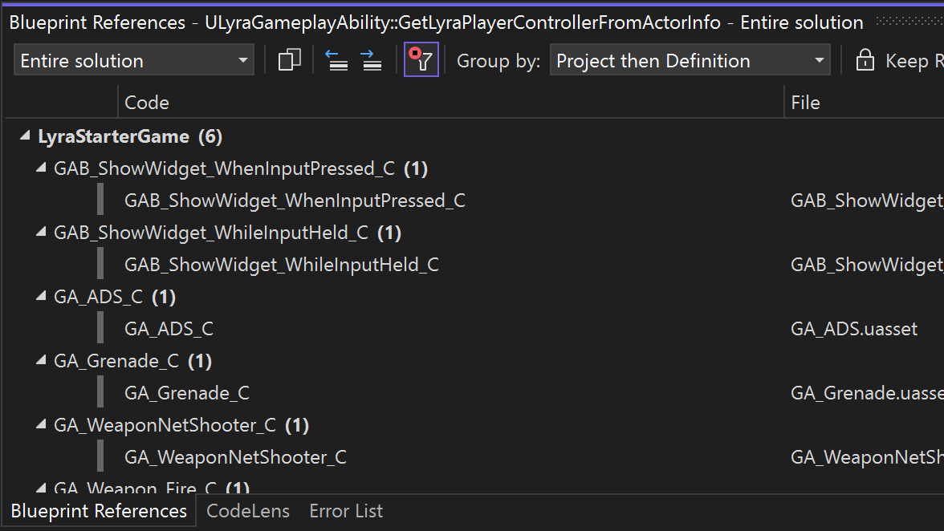Select the next reference icon
The height and width of the screenshot is (531, 944).
[371, 60]
